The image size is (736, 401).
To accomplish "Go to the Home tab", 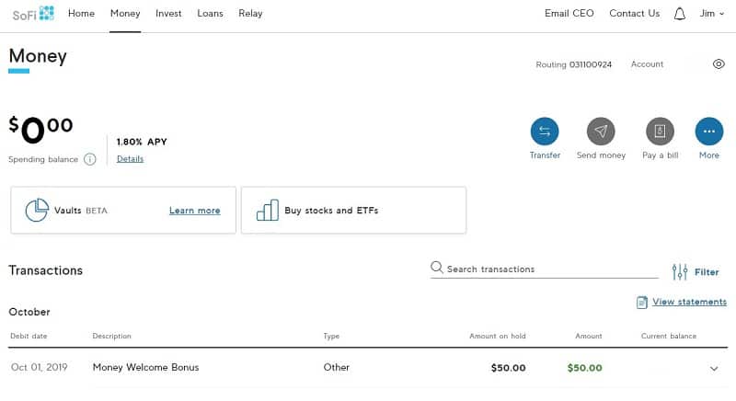I will 81,14.
